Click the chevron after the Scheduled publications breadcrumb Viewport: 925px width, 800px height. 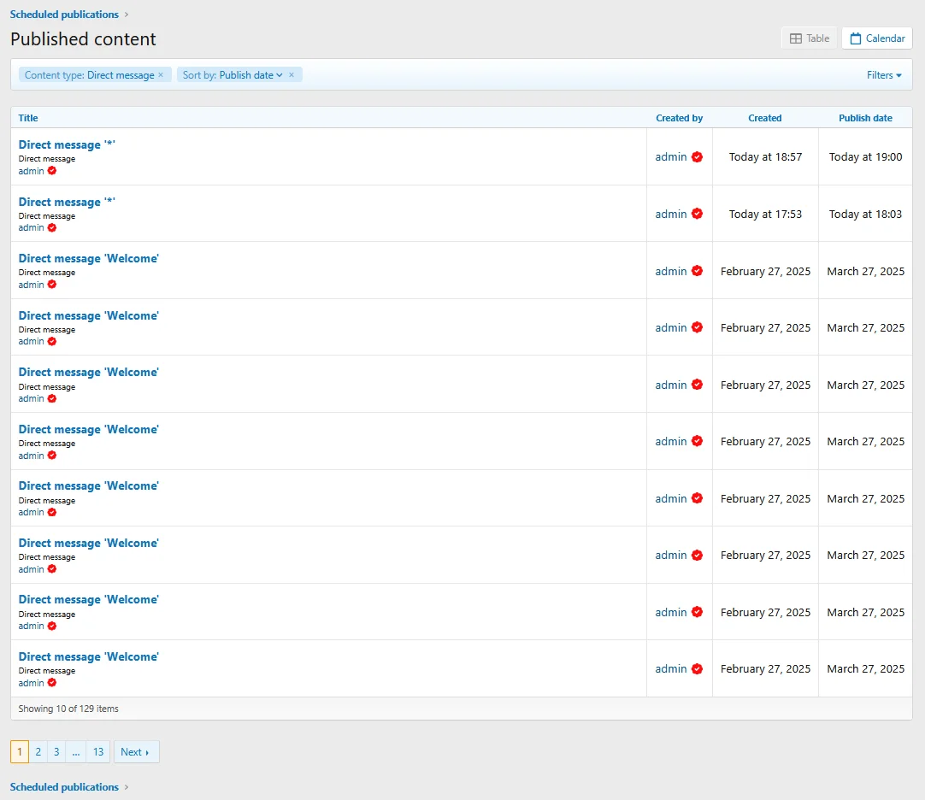(126, 14)
